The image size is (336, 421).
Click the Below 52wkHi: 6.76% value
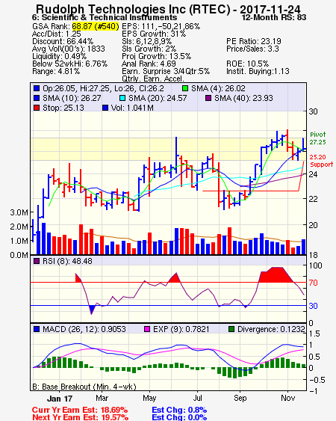tap(69, 64)
